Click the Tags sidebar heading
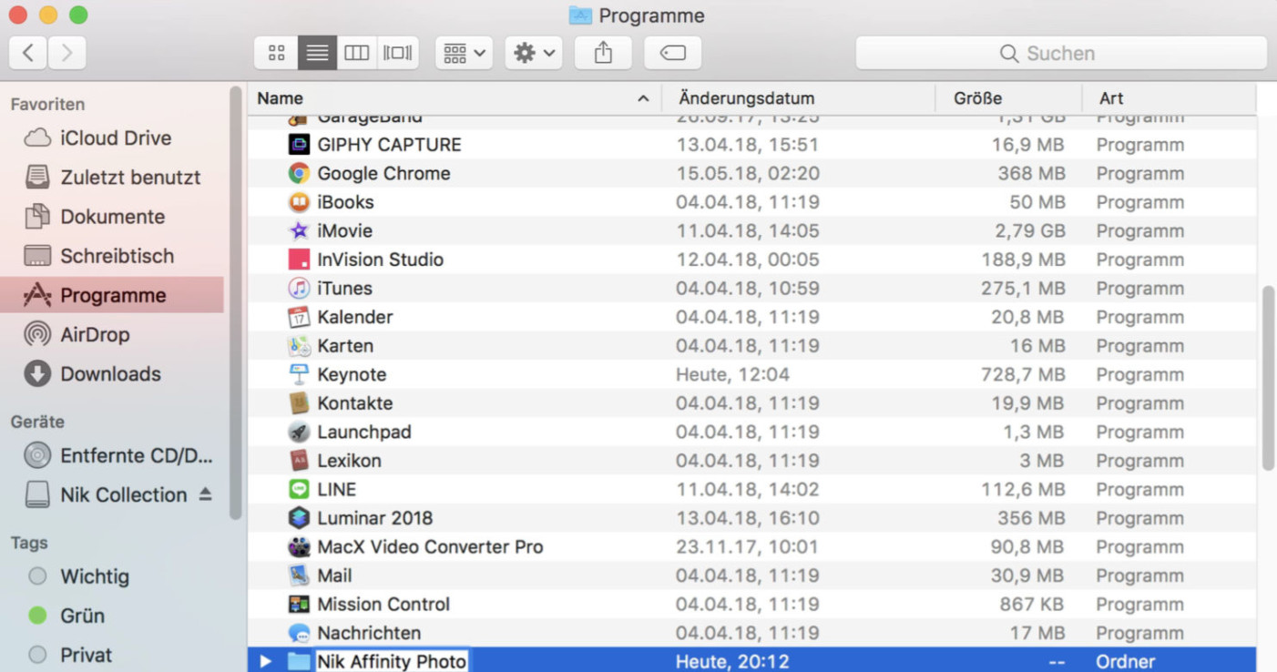 29,543
